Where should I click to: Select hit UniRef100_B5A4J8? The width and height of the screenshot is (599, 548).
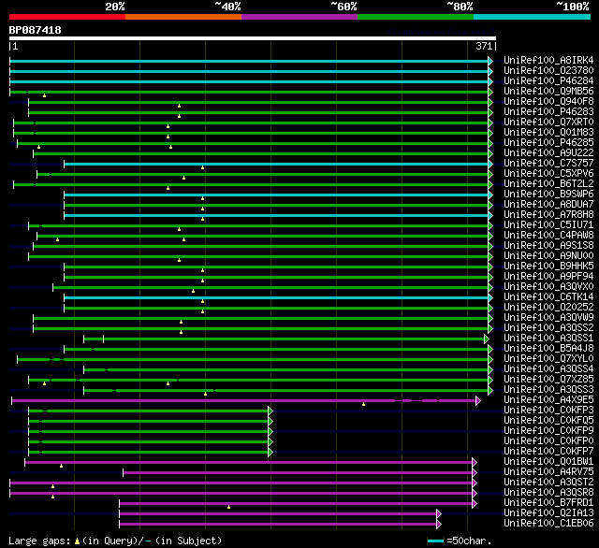point(548,349)
